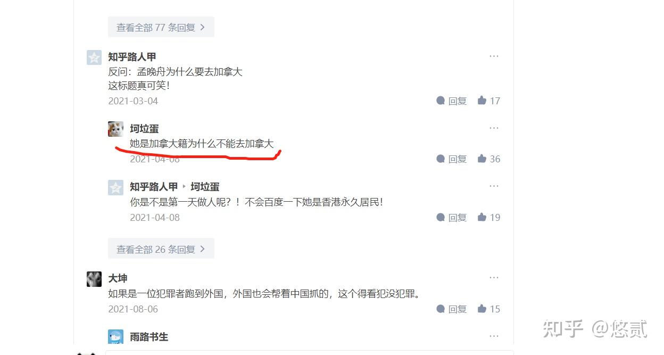Image resolution: width=664 pixels, height=355 pixels.
Task: Open the three-dot menu on 坷垃蛋's comment
Action: [494, 128]
